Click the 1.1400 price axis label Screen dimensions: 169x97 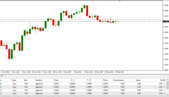166,48
